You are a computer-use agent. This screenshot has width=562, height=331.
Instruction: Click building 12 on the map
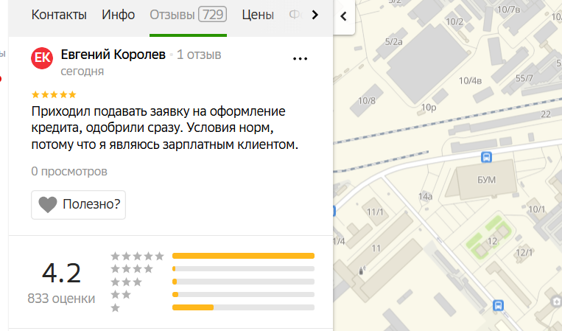coord(493,241)
